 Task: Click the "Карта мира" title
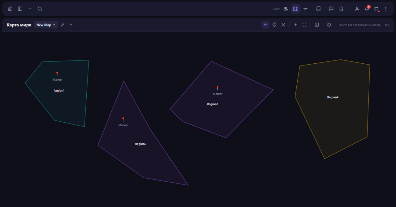click(x=19, y=25)
